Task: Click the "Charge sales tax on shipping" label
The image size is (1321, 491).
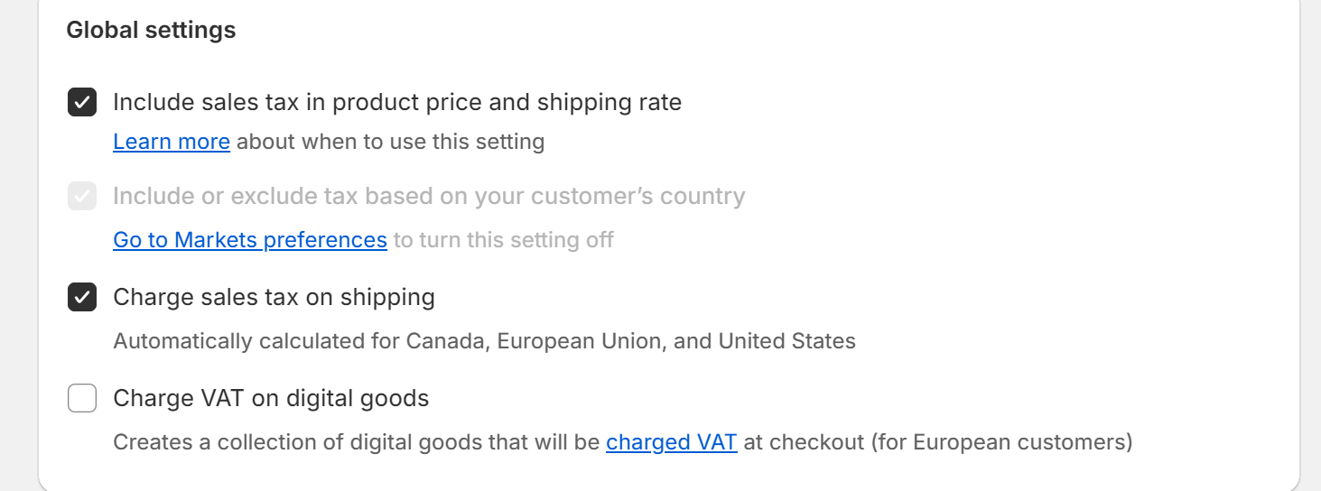Action: [274, 297]
